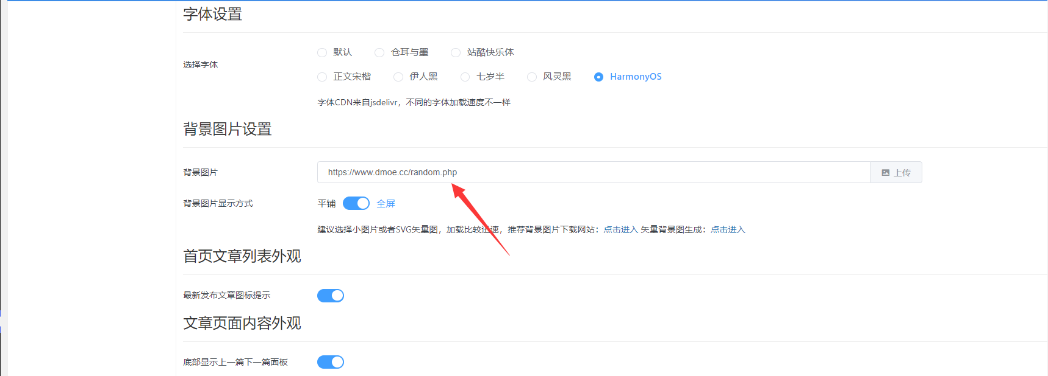Select the 正文宋楷 font radio

coord(322,77)
